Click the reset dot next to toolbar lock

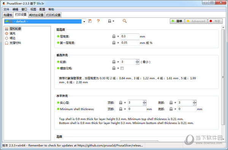(x=113, y=21)
